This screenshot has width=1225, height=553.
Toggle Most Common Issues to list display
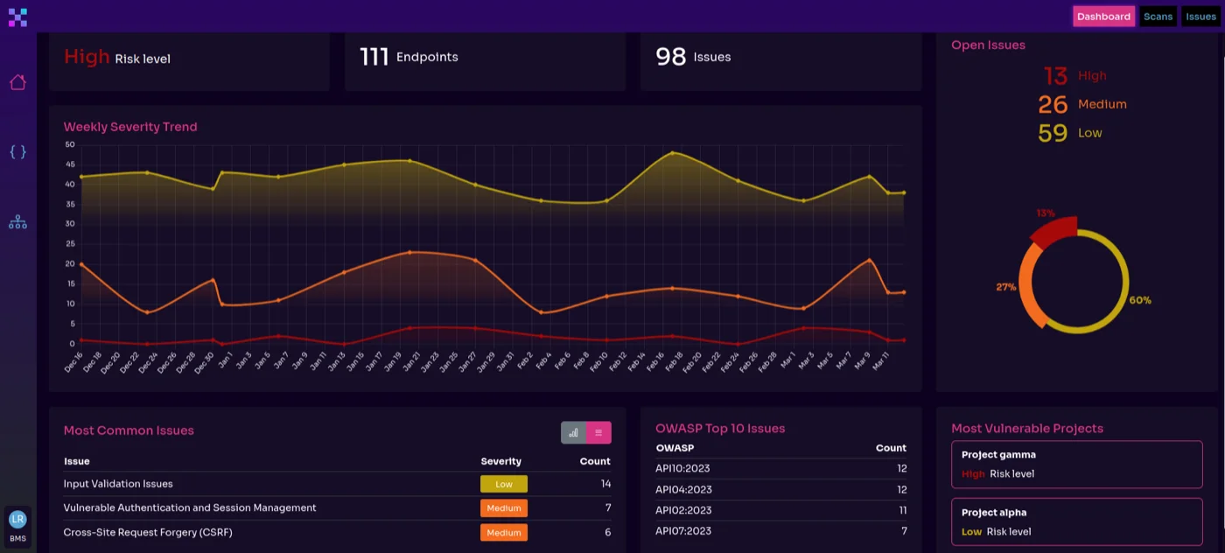[598, 432]
